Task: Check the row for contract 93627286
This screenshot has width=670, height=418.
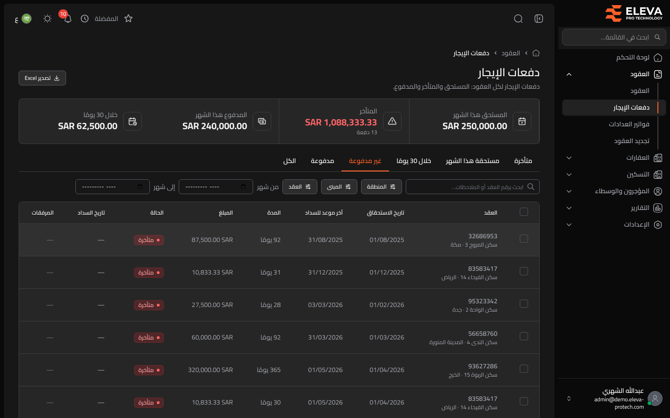Action: [524, 369]
